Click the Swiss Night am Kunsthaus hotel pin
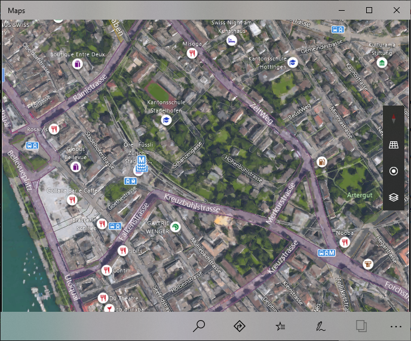Image resolution: width=411 pixels, height=341 pixels. tap(231, 41)
